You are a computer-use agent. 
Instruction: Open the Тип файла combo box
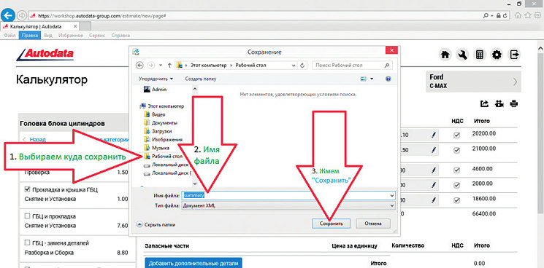click(288, 206)
